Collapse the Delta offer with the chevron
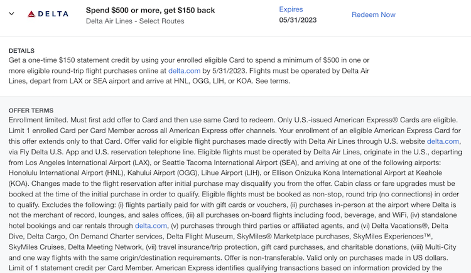The image size is (471, 273). coord(11,14)
